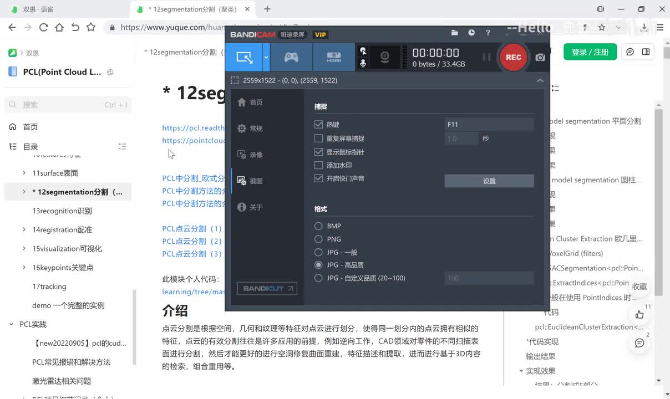
Task: Click browser refresh icon
Action: tap(43, 27)
